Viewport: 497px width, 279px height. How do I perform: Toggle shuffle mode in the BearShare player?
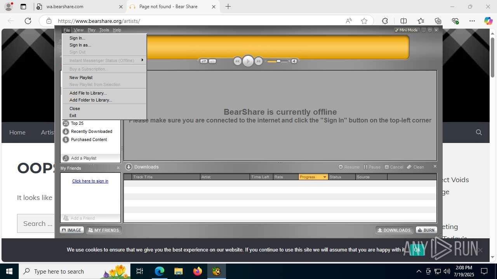coord(204,61)
